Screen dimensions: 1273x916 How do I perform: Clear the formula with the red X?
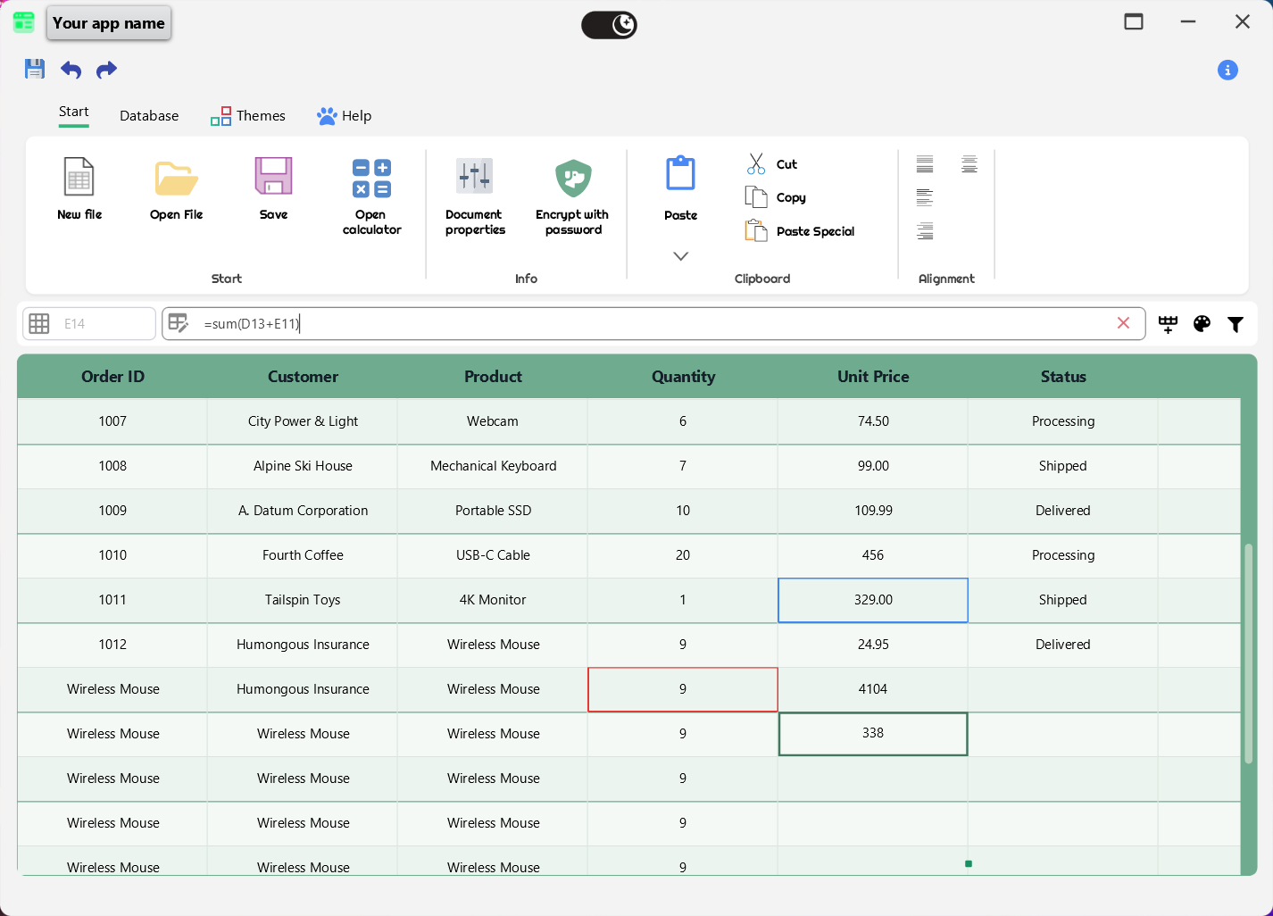1123,323
